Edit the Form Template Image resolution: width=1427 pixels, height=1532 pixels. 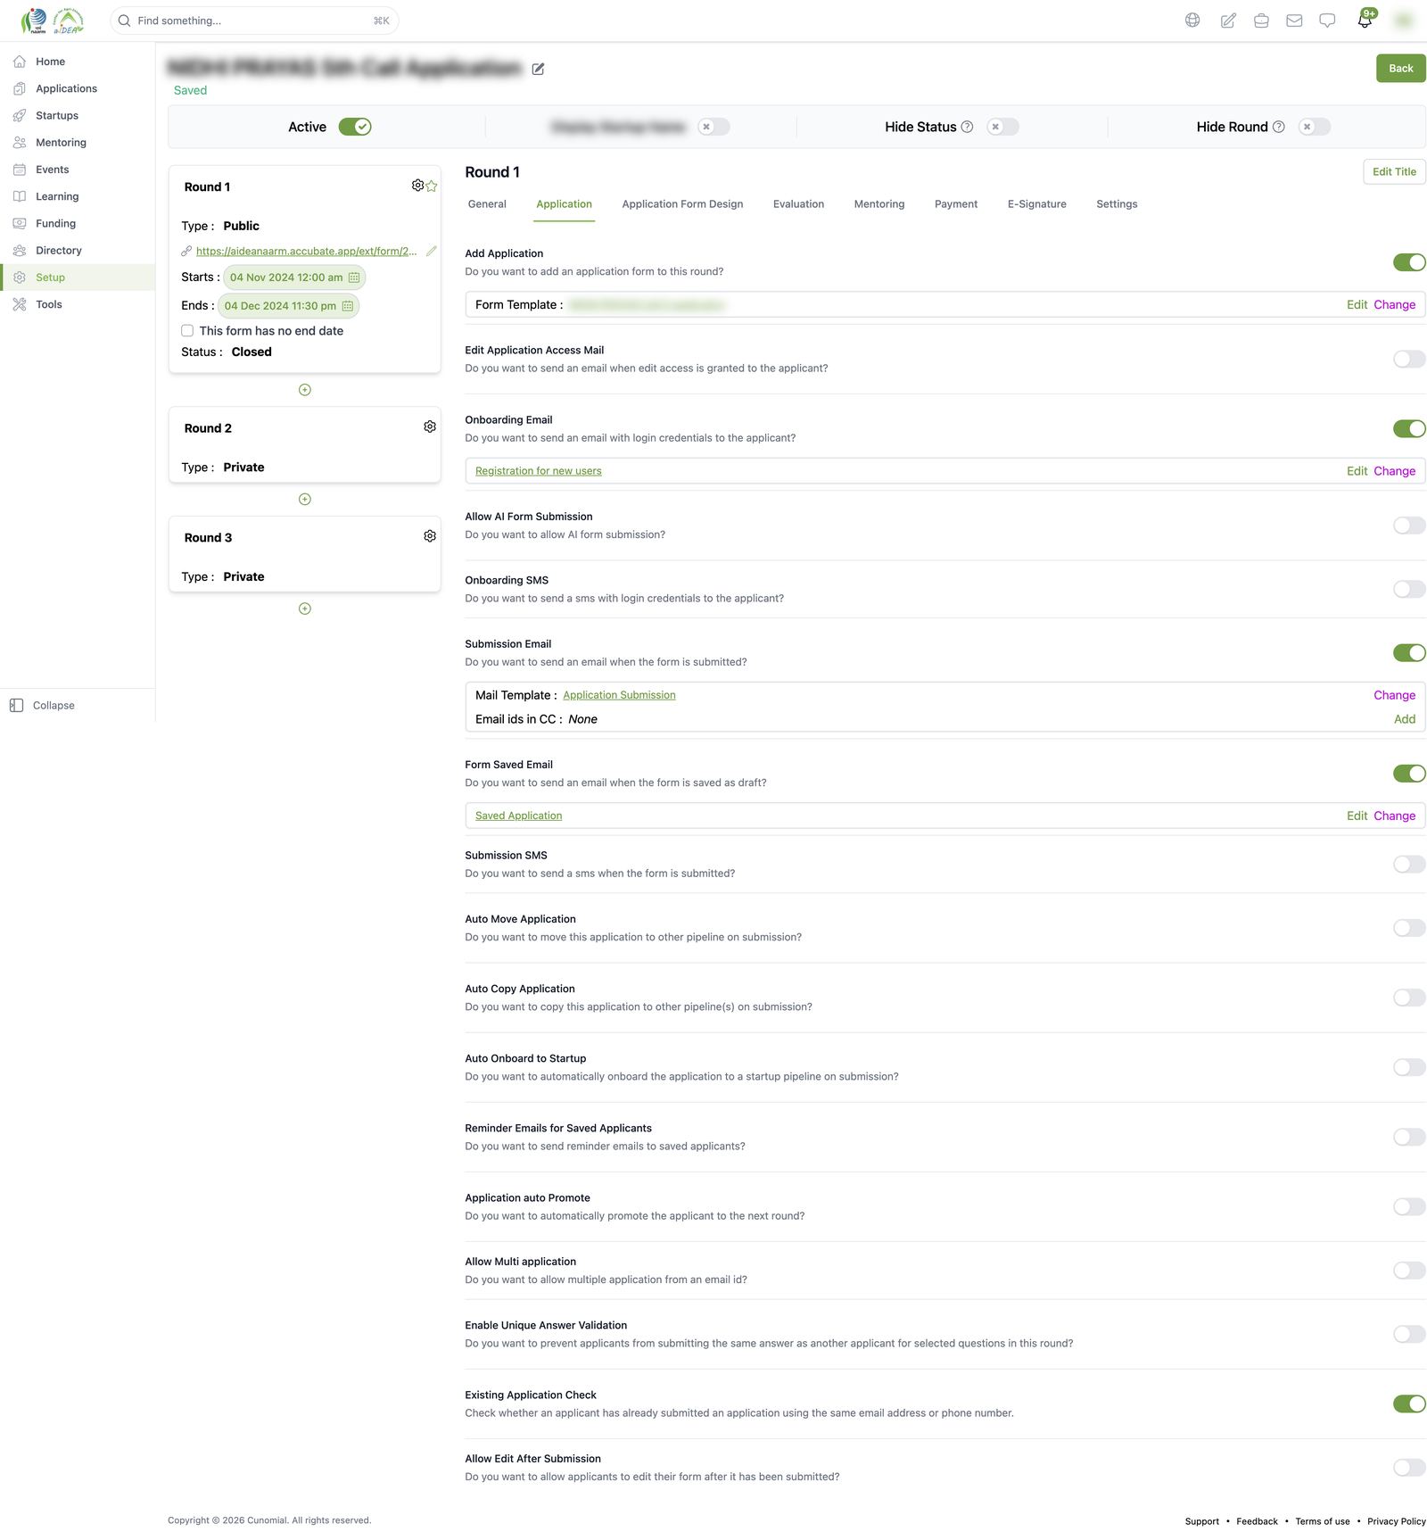[1357, 305]
